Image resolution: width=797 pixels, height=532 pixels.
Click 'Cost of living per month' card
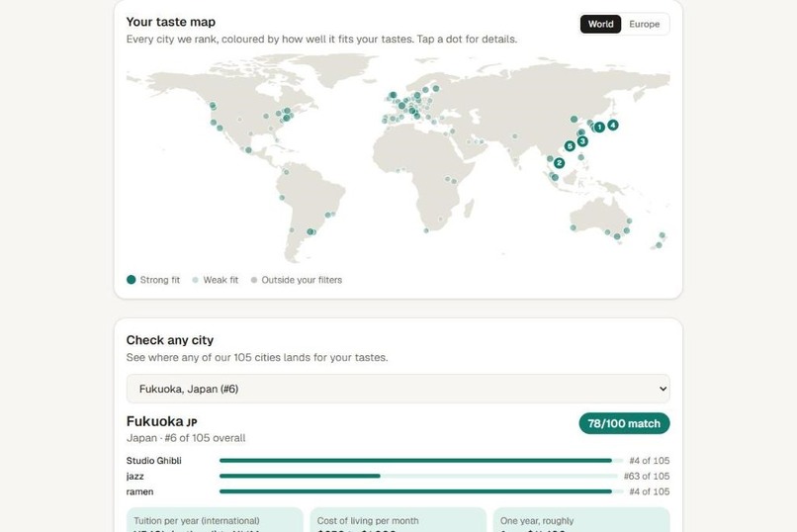tap(398, 520)
